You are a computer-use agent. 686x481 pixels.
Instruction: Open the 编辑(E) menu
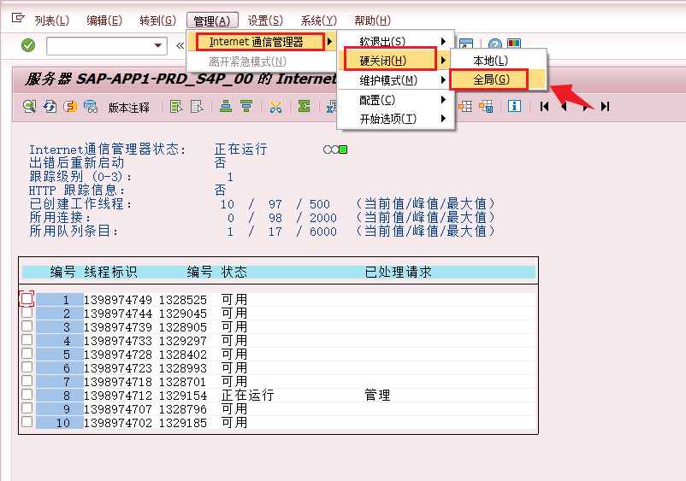(x=104, y=21)
